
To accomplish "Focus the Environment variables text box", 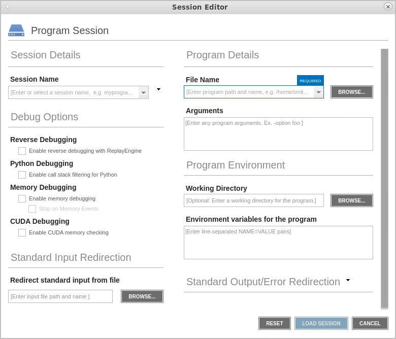I will point(278,243).
